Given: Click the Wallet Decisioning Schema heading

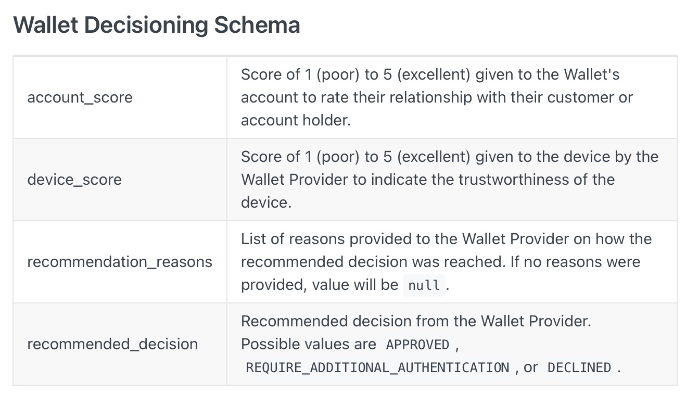Looking at the screenshot, I should tap(156, 25).
